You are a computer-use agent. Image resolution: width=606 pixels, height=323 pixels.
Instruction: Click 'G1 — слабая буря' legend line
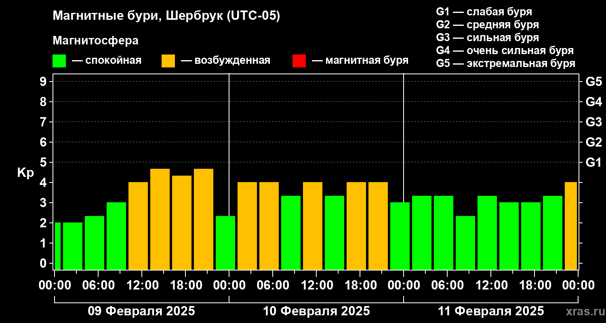pos(484,11)
